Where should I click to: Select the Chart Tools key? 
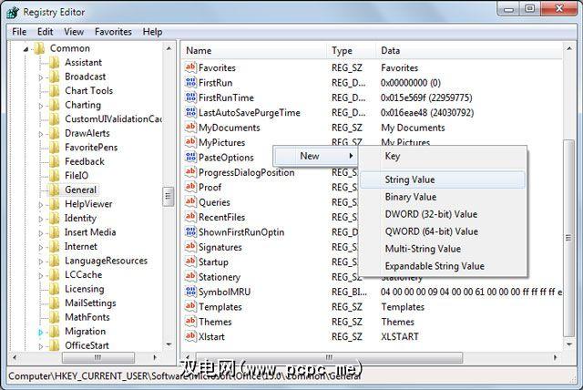pyautogui.click(x=89, y=91)
